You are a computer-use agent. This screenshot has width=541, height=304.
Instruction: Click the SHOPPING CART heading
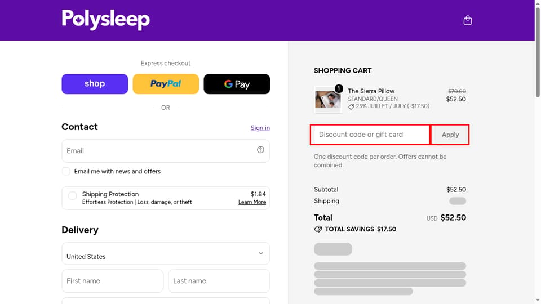coord(343,71)
